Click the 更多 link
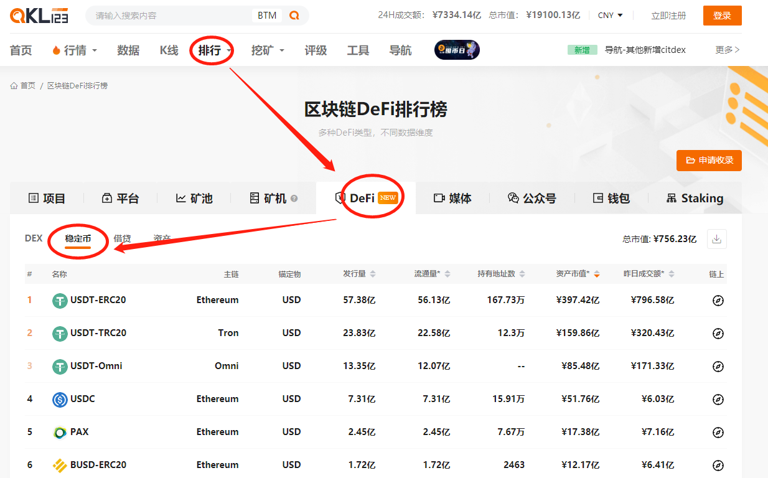This screenshot has height=478, width=768. tap(728, 50)
